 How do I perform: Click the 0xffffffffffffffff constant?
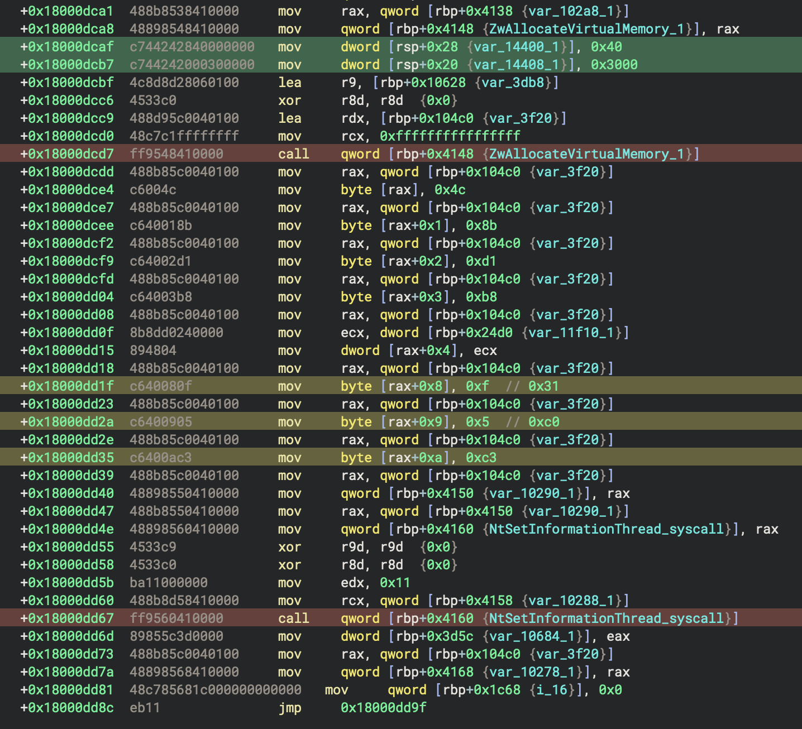coord(450,136)
